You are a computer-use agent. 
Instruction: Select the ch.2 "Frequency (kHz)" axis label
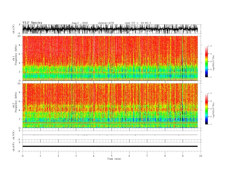click(x=16, y=102)
